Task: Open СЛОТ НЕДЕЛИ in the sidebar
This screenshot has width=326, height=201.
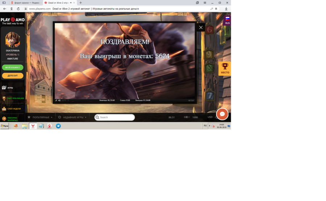Action: (14, 109)
